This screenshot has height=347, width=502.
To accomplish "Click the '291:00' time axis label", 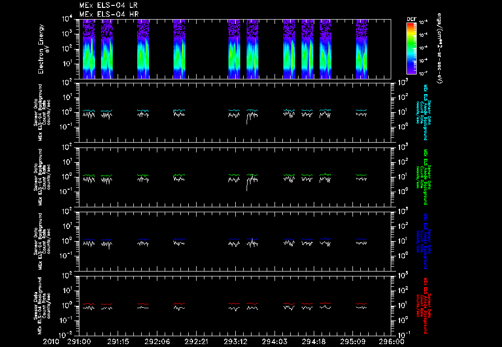I will pos(79,342).
